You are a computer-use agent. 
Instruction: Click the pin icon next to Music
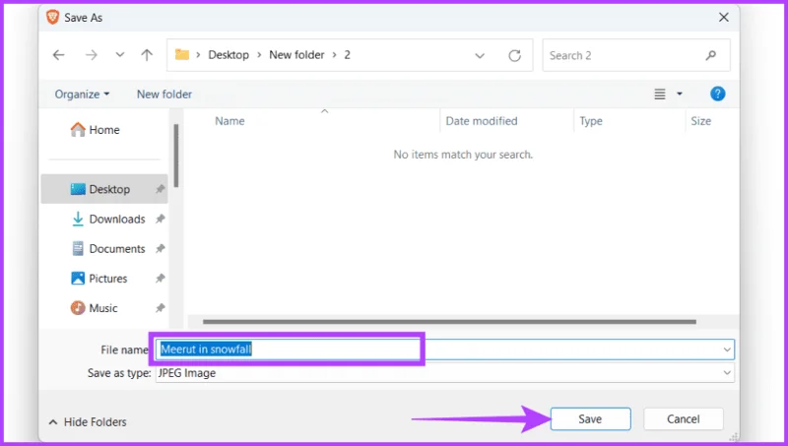tap(160, 308)
